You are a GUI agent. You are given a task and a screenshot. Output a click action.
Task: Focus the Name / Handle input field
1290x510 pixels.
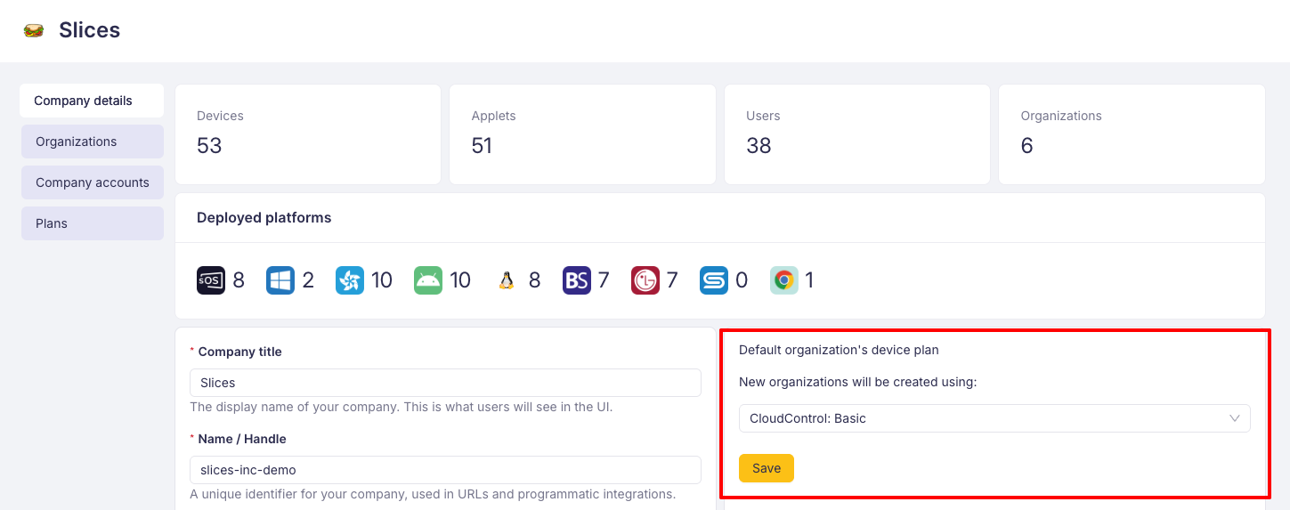click(x=445, y=470)
